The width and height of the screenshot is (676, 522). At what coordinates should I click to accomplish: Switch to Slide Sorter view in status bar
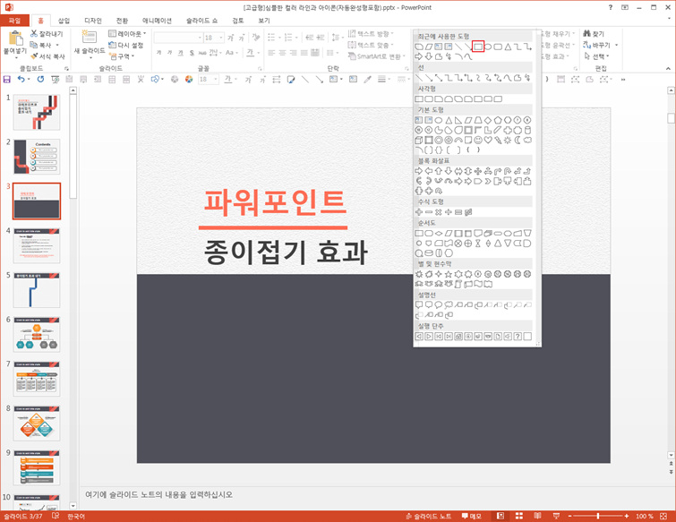pyautogui.click(x=519, y=516)
